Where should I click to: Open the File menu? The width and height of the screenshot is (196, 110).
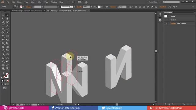click(8, 2)
